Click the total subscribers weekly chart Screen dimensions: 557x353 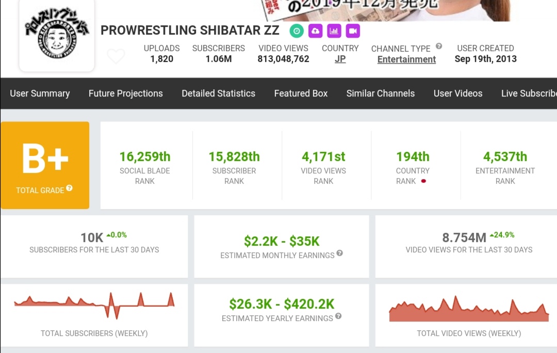(x=94, y=305)
